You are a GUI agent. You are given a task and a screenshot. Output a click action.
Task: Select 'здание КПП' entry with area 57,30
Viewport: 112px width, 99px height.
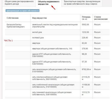(52, 63)
